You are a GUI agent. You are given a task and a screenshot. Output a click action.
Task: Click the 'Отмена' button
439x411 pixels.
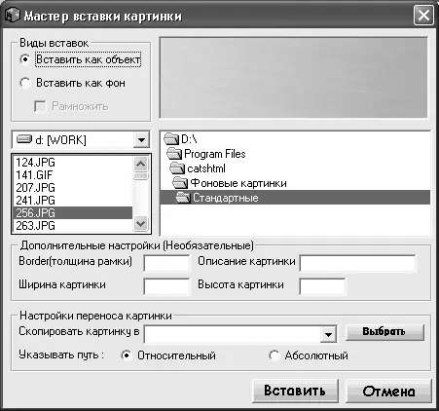point(388,391)
